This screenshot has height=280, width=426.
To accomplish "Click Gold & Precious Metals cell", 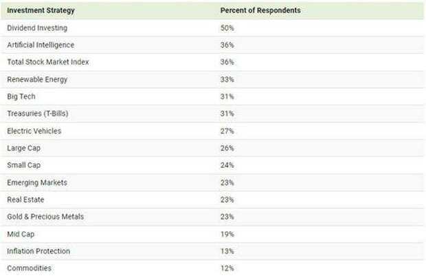I will click(45, 217).
